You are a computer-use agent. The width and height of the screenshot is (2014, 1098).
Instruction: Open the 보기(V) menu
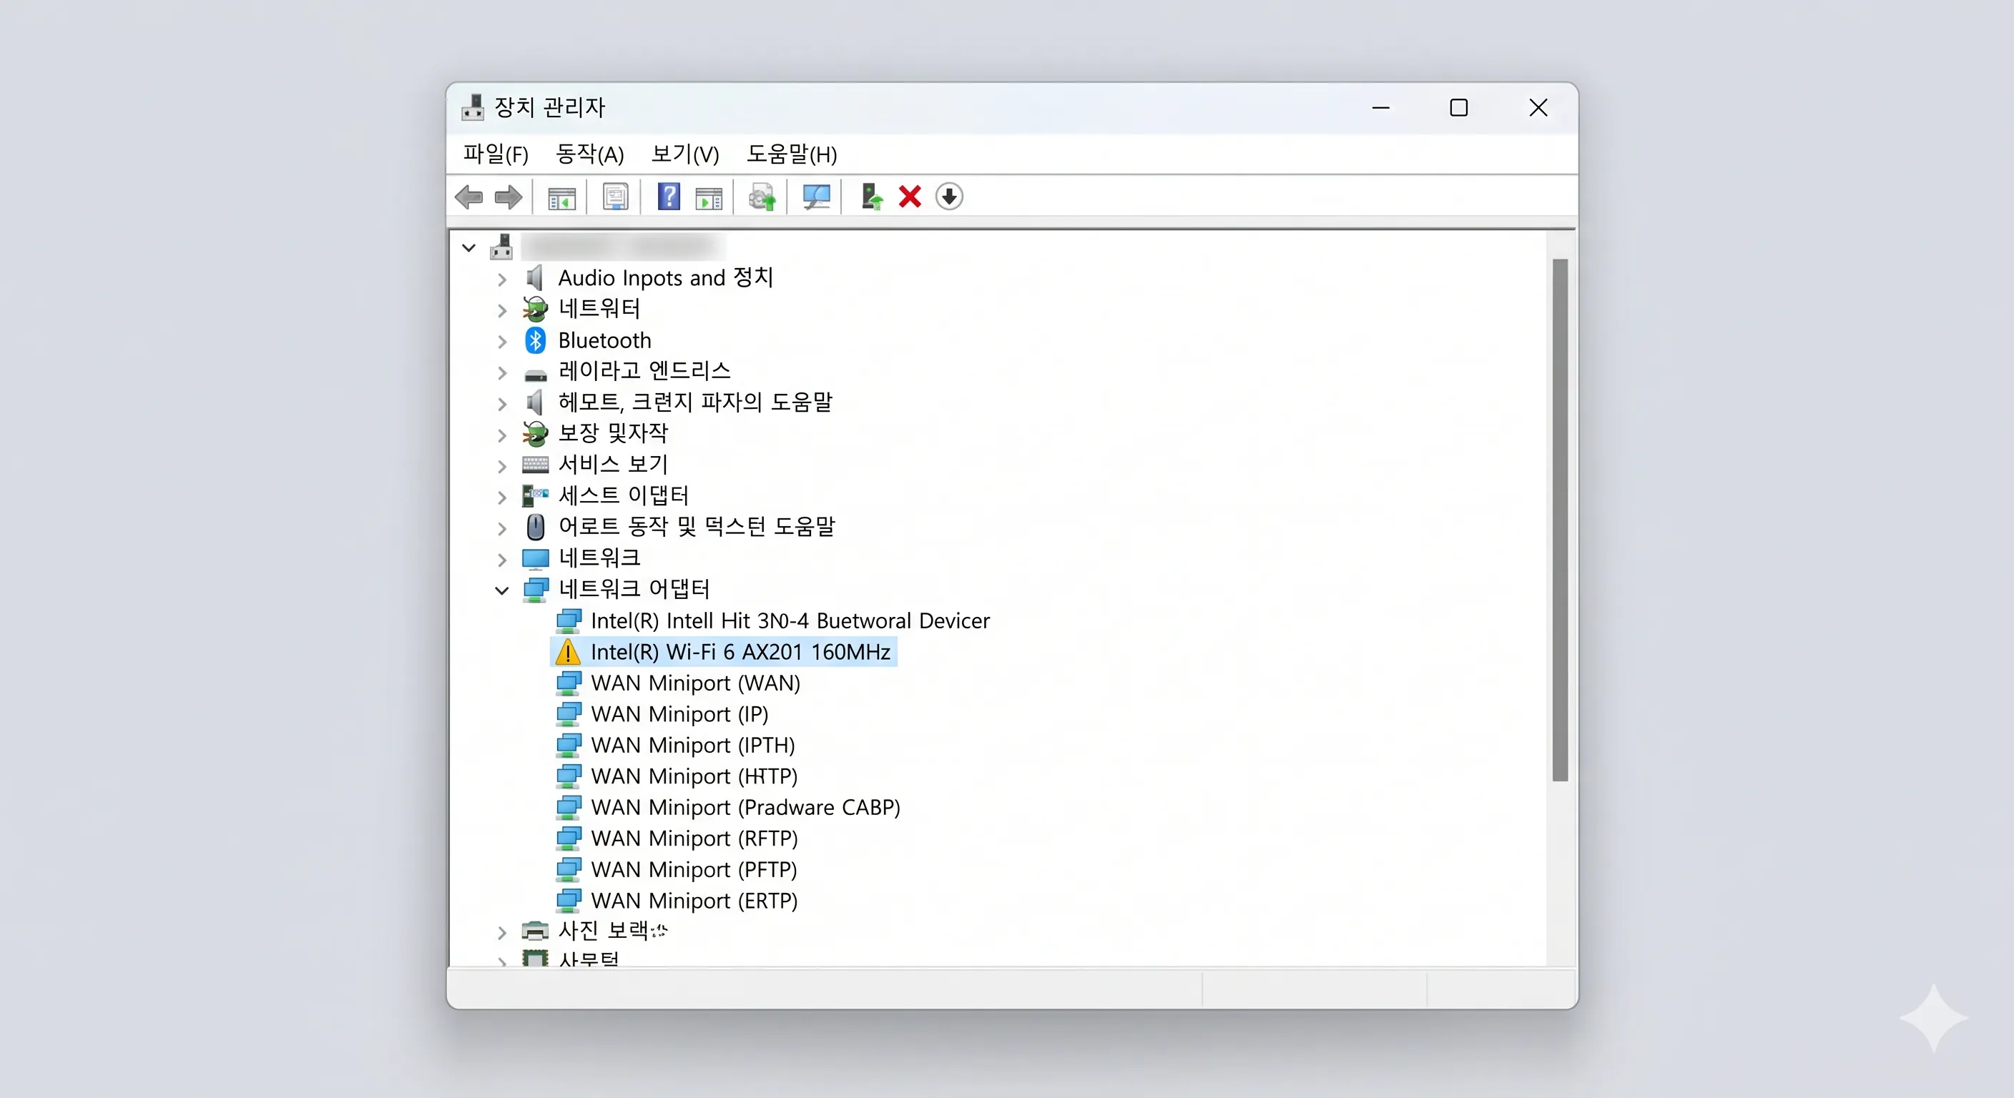[686, 154]
